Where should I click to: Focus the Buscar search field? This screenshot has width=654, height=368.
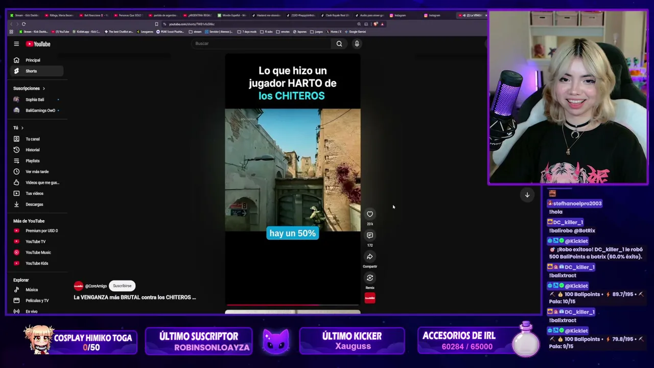pyautogui.click(x=262, y=43)
